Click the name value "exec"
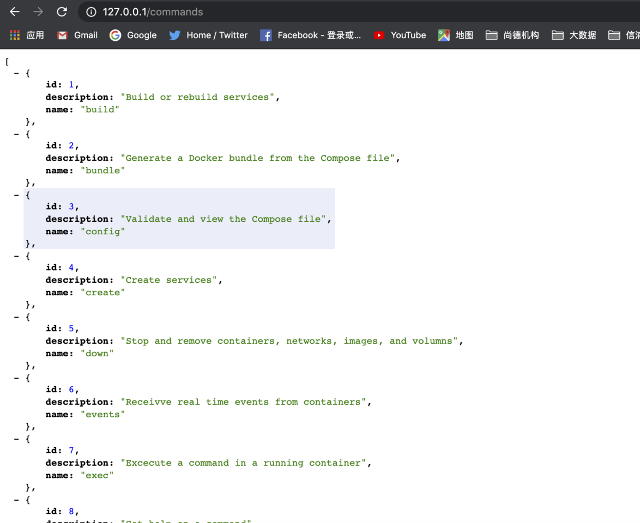The image size is (640, 523). (97, 475)
